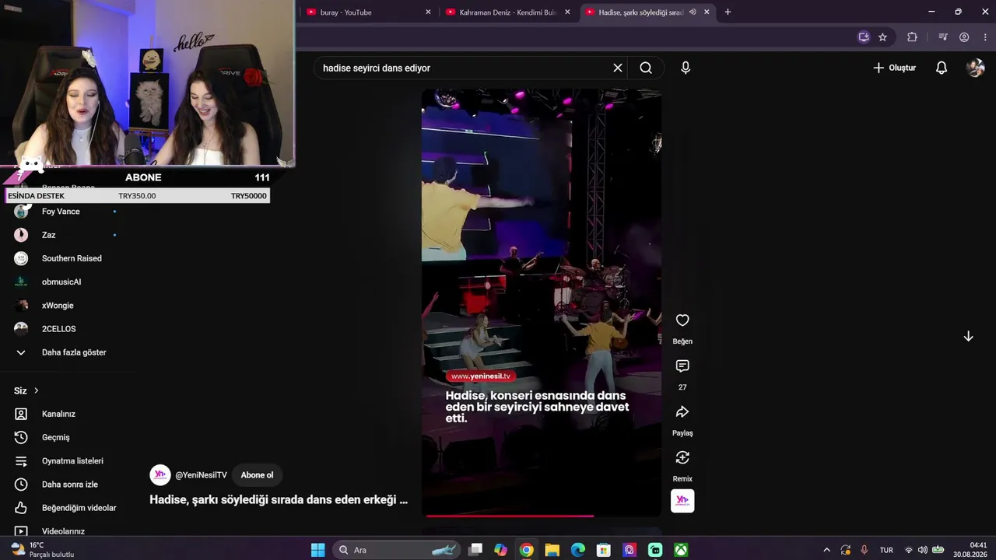
Task: Close the 'buray - YouTube' tab
Action: click(x=428, y=12)
